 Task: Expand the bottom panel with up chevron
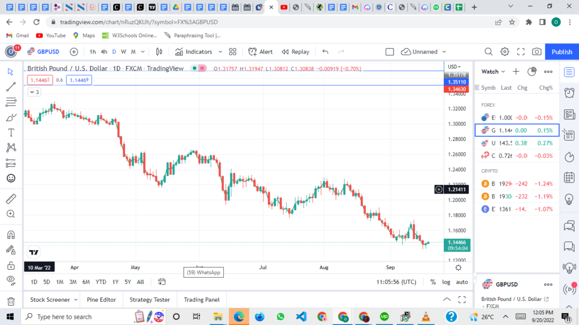point(447,300)
